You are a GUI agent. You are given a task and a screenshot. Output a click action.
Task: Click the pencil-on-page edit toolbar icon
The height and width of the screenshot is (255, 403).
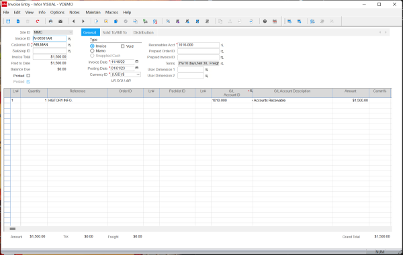point(96,21)
